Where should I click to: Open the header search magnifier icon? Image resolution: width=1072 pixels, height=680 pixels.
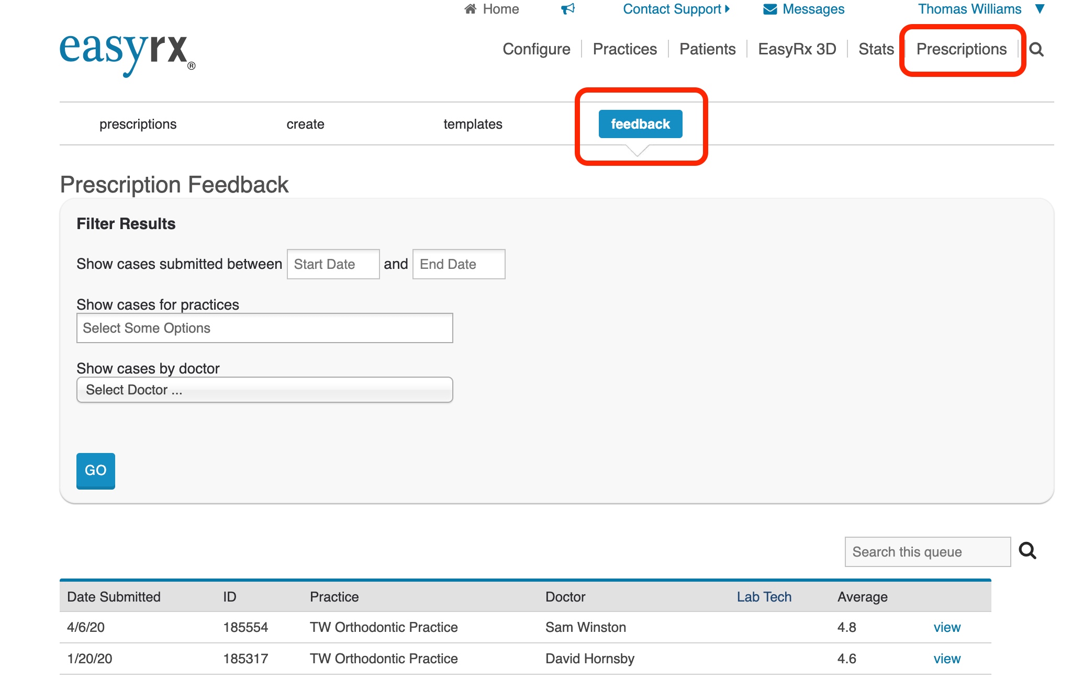click(1036, 50)
